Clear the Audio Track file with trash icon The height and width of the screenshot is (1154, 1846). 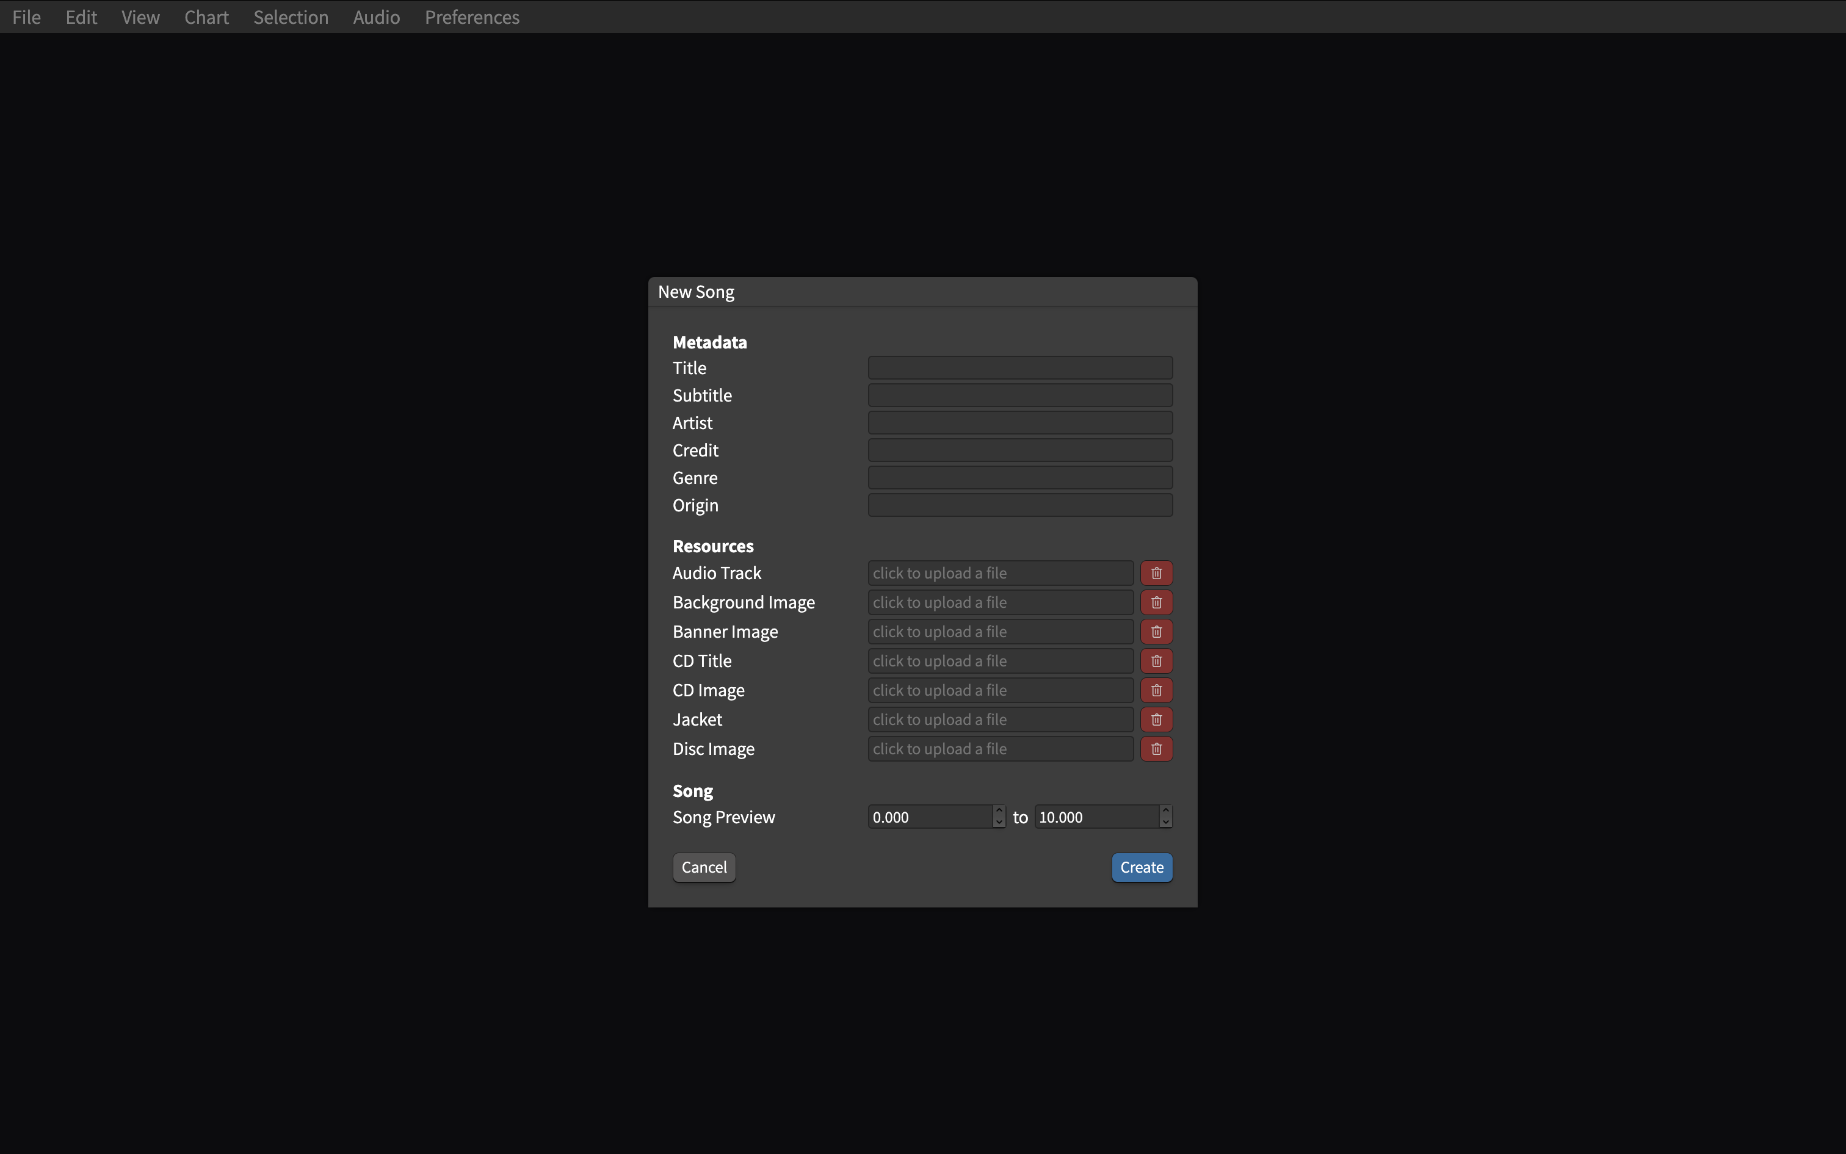[1156, 573]
